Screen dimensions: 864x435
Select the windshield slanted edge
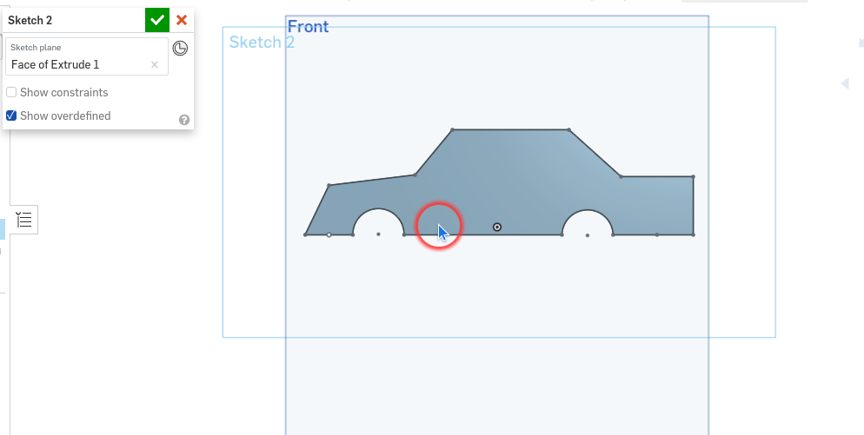click(x=434, y=153)
